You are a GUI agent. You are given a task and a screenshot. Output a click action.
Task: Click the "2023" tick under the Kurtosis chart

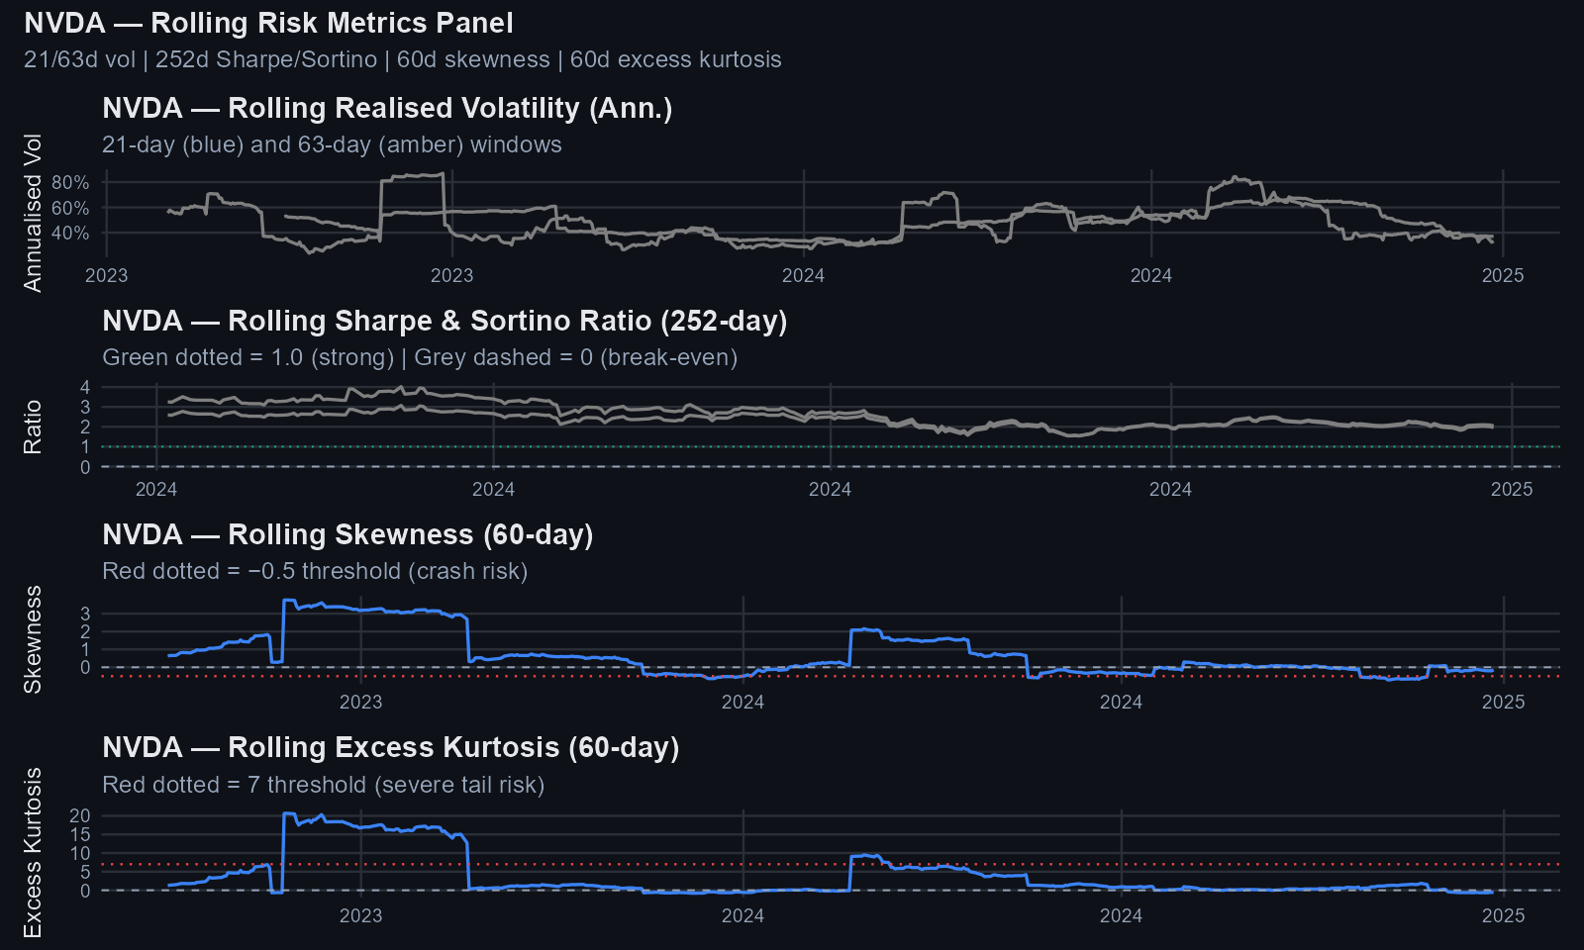coord(360,915)
